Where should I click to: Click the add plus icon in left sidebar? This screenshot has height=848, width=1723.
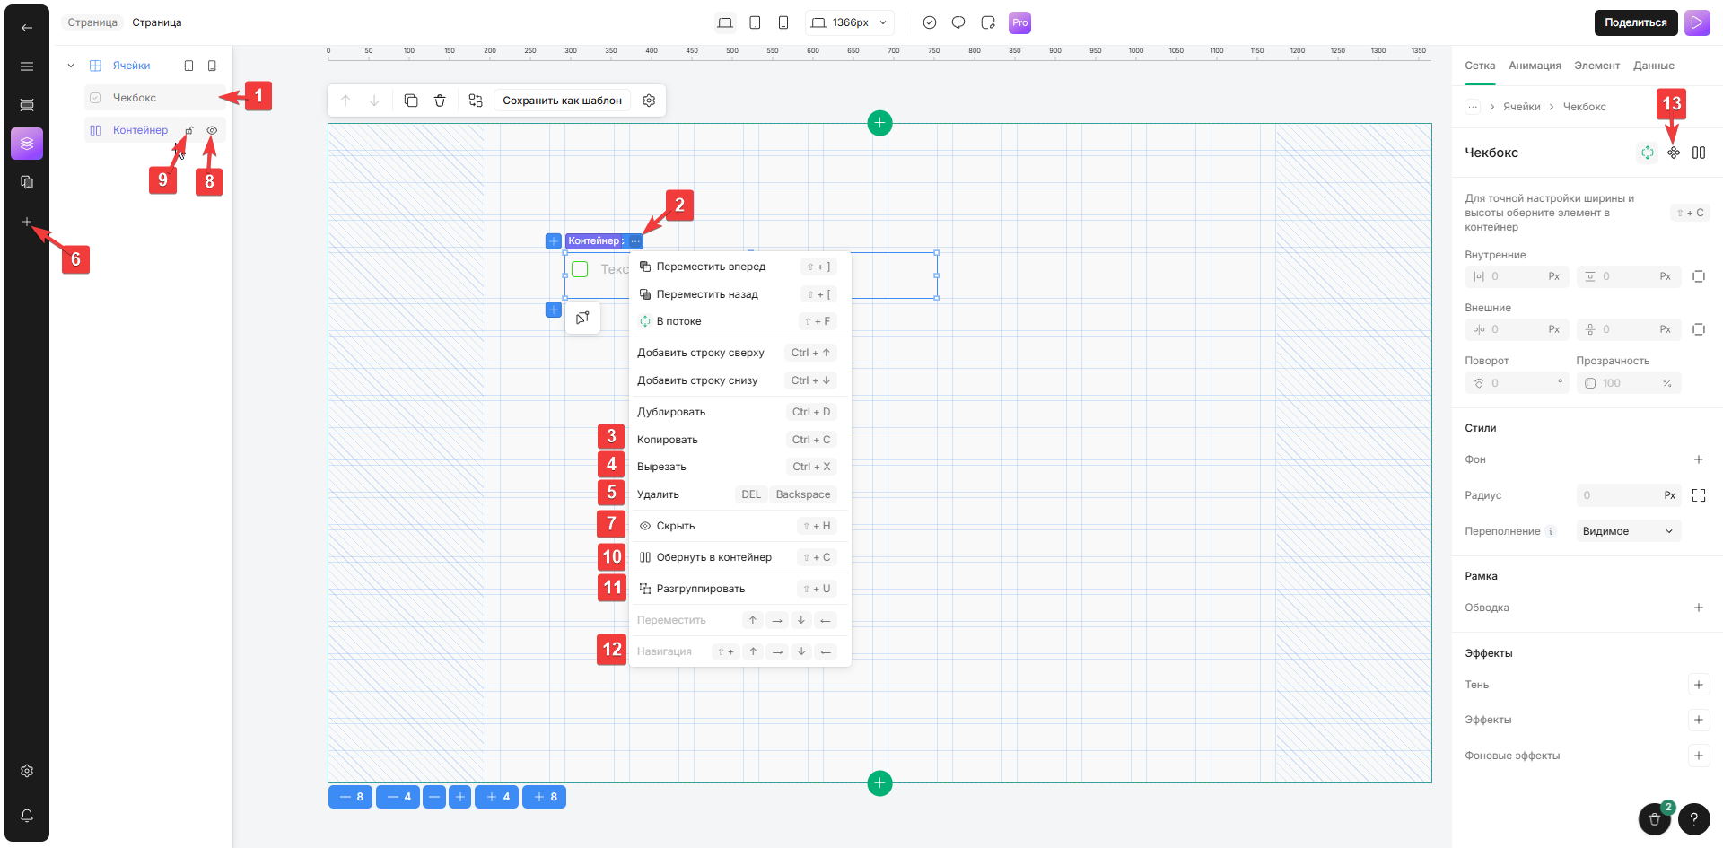[x=27, y=222]
